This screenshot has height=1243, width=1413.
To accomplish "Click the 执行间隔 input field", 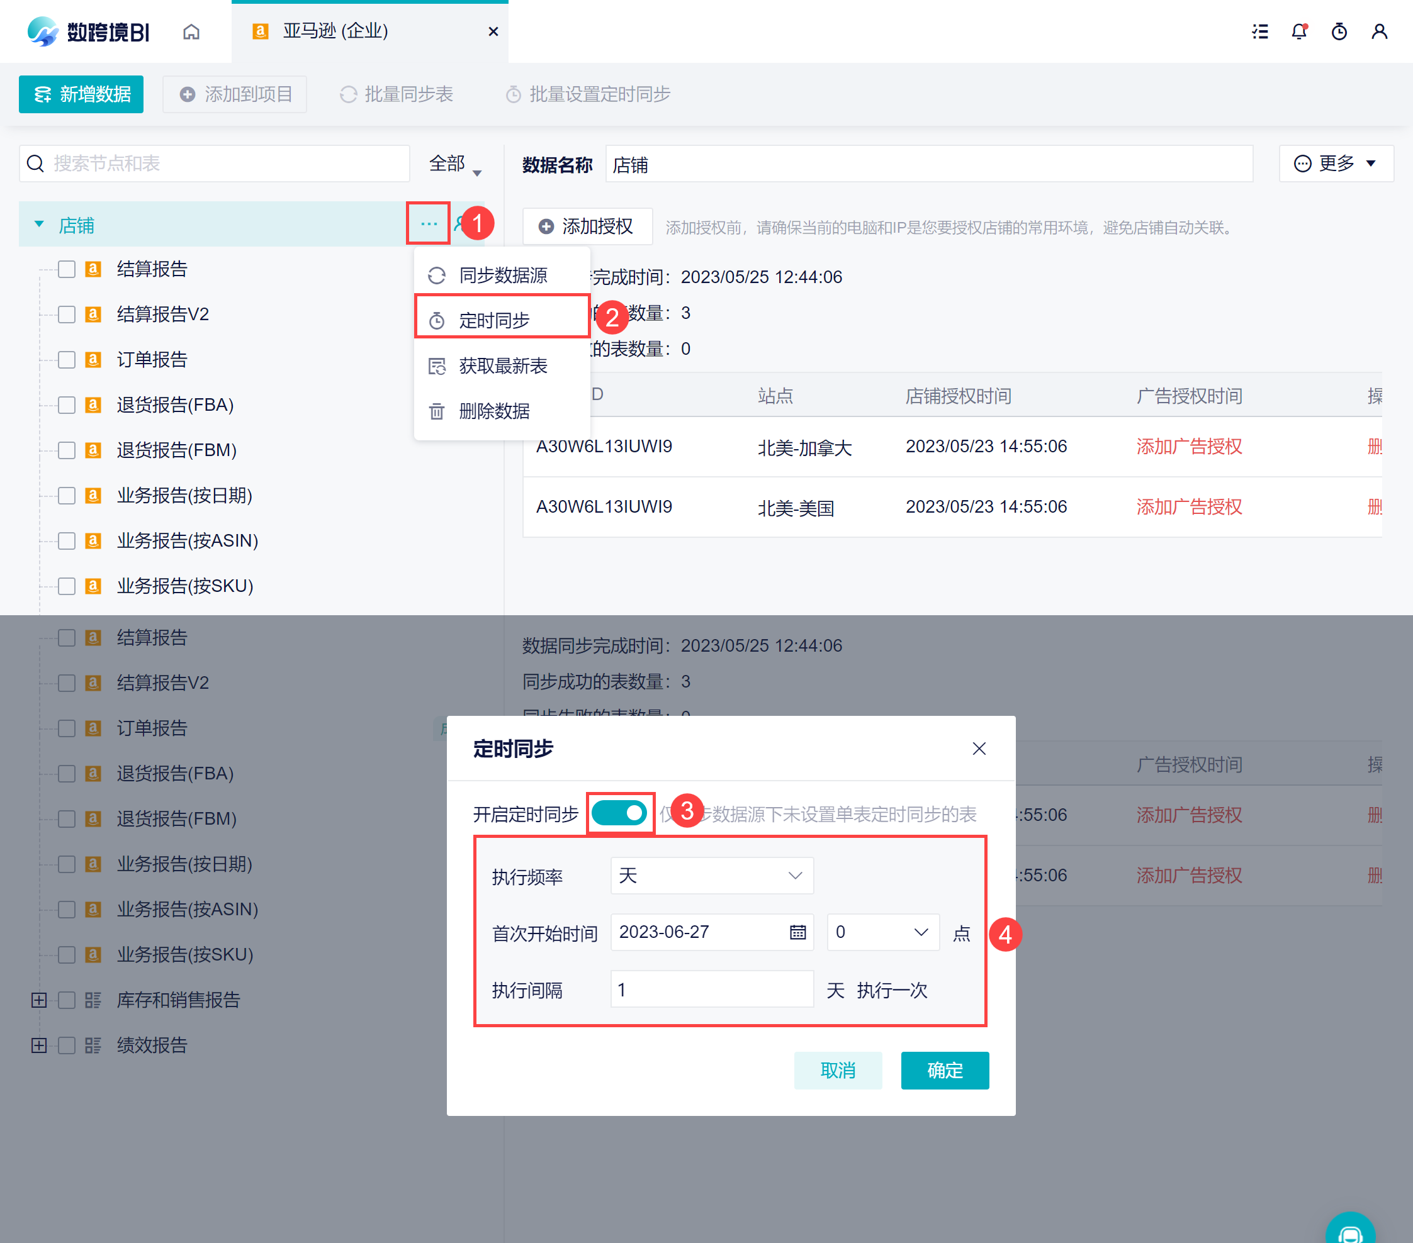I will pos(711,989).
